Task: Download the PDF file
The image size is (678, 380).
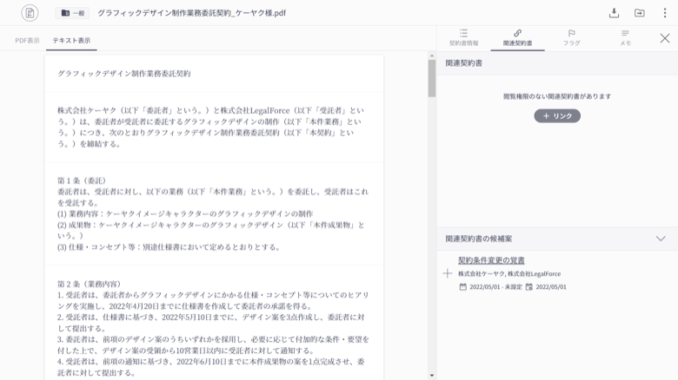Action: tap(614, 13)
